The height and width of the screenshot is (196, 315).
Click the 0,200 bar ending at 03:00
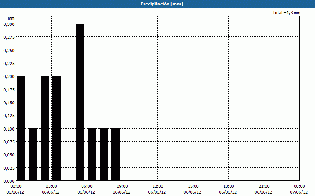[x=45, y=128]
